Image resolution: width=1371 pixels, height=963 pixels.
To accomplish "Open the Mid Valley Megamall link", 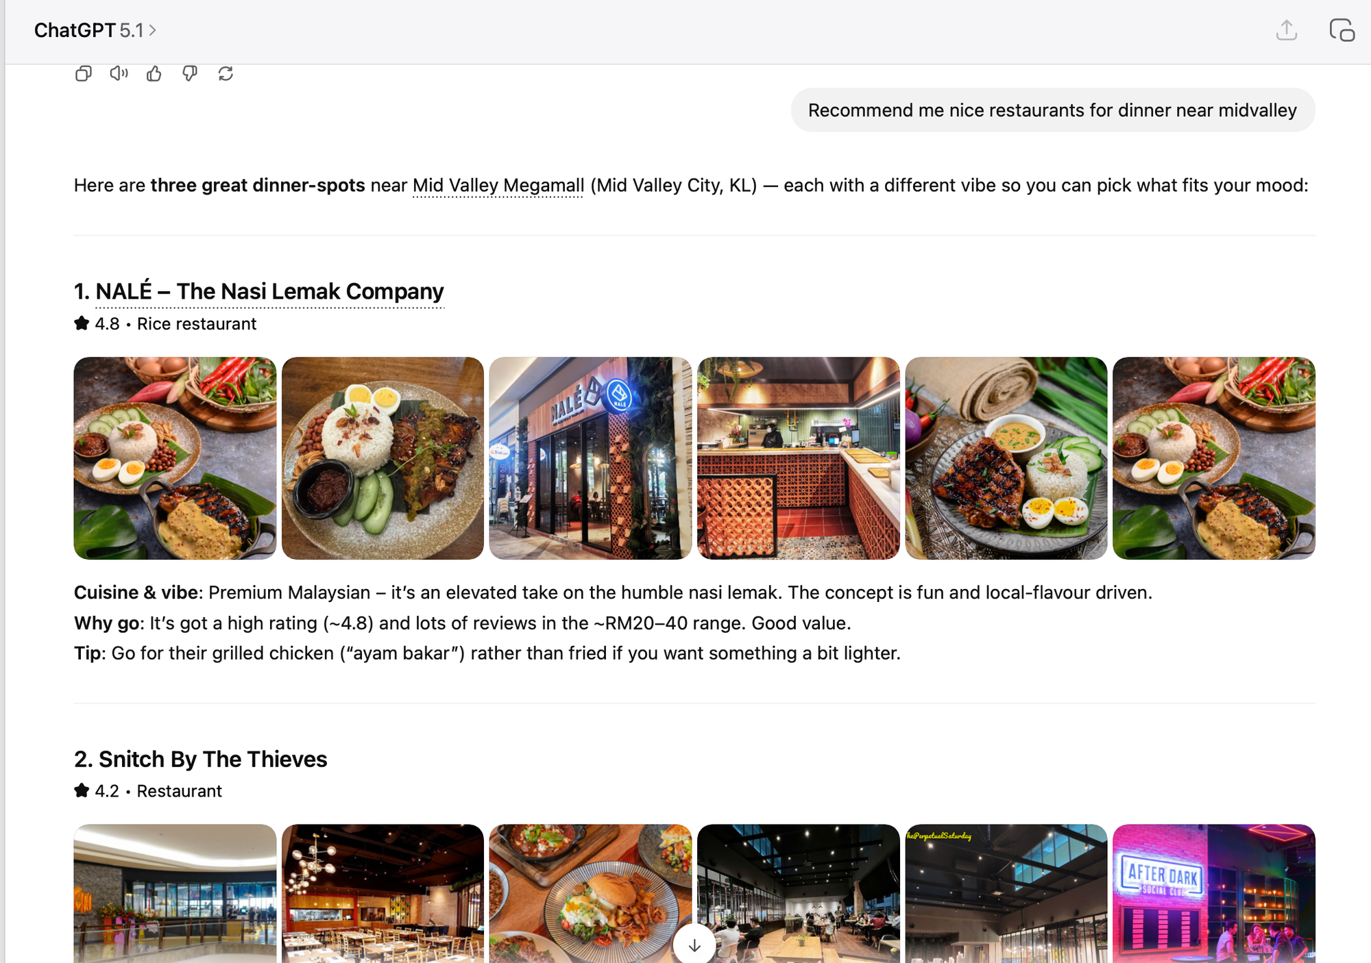I will (x=498, y=186).
